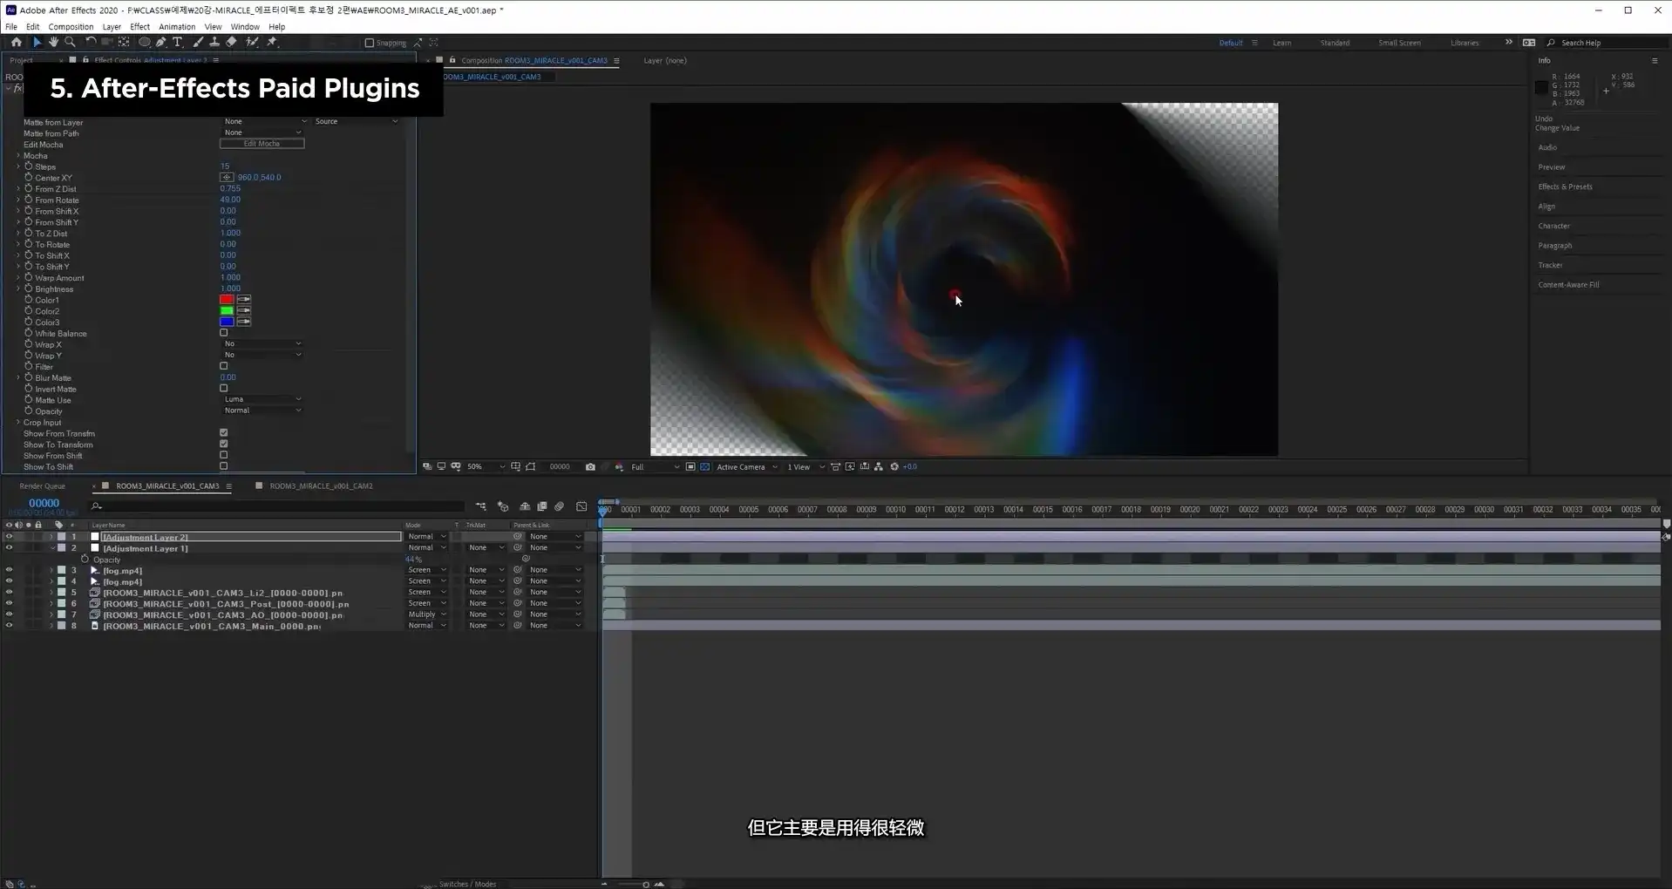Image resolution: width=1672 pixels, height=889 pixels.
Task: Select the Puppet Pin tool
Action: click(271, 42)
